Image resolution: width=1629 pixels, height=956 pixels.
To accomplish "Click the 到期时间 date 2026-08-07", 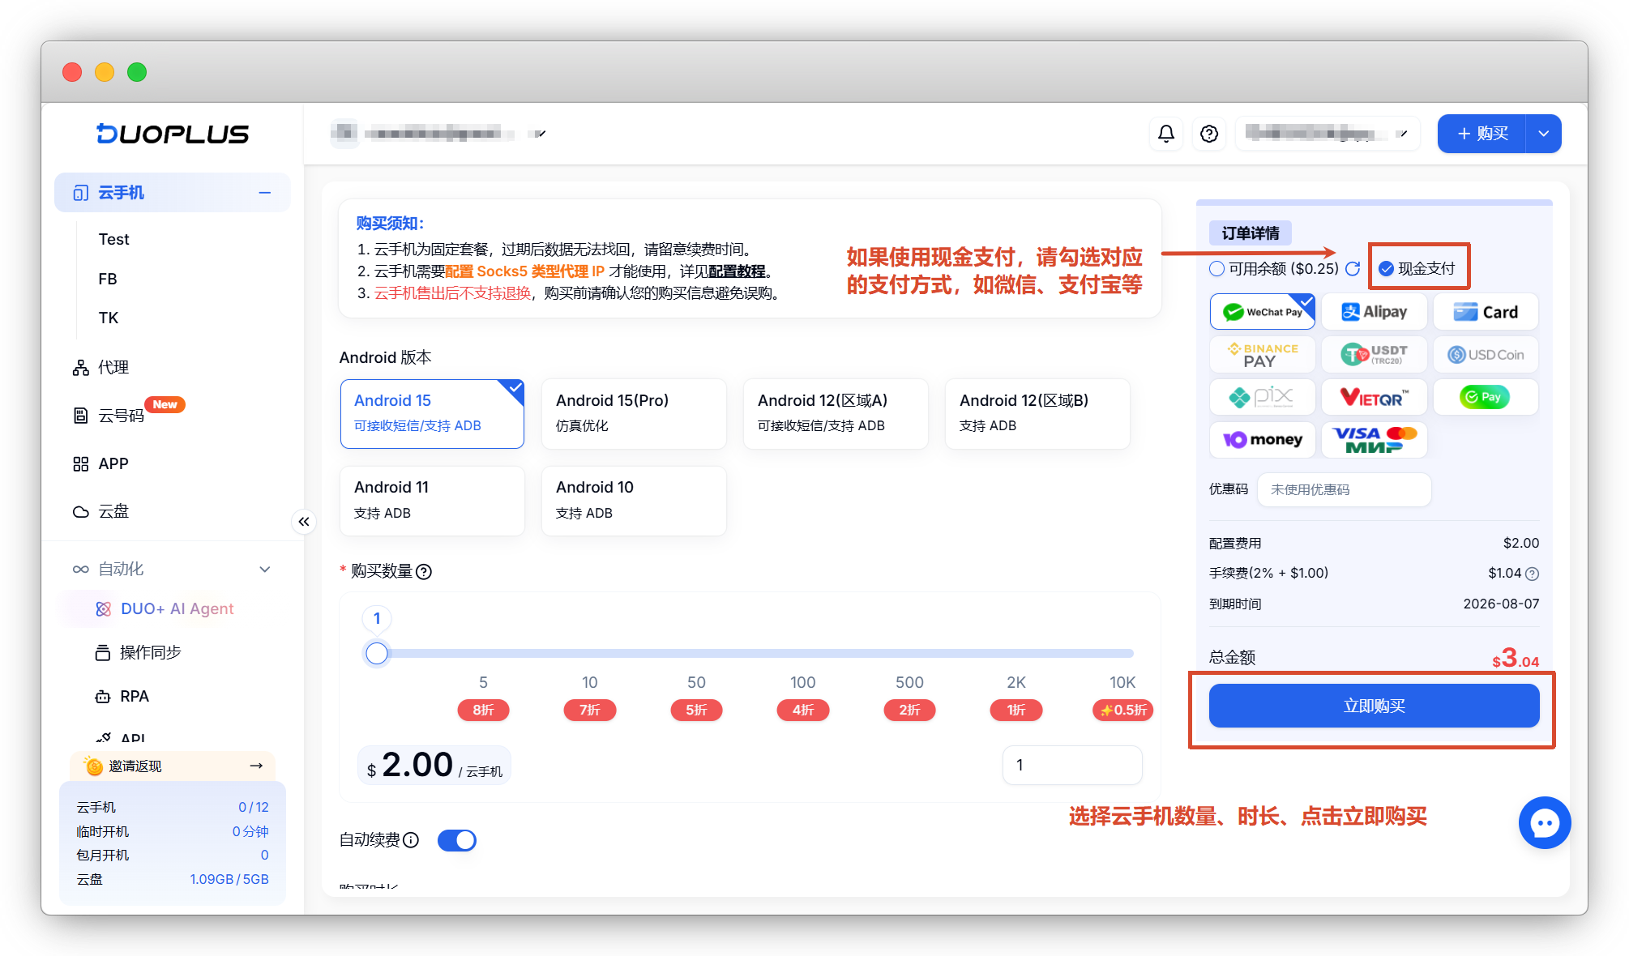I will tap(1501, 604).
